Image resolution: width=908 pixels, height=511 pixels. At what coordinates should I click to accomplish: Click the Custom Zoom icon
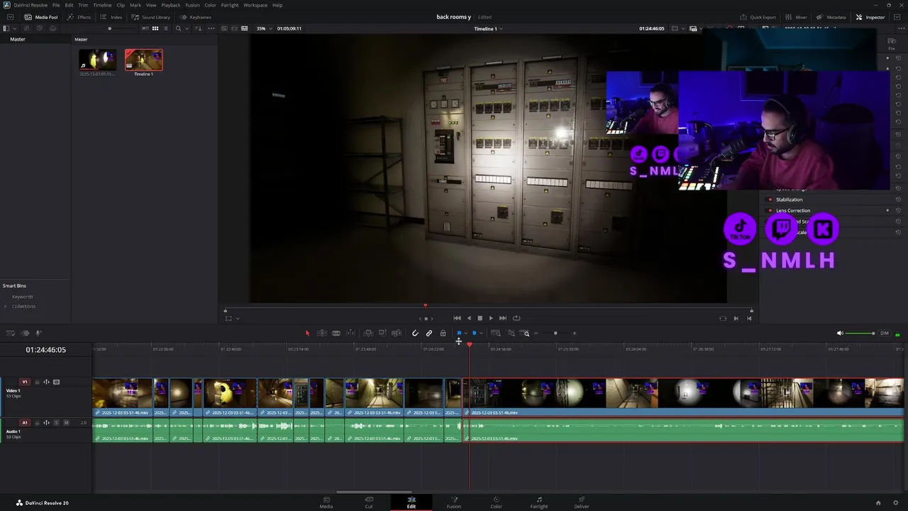tap(526, 333)
